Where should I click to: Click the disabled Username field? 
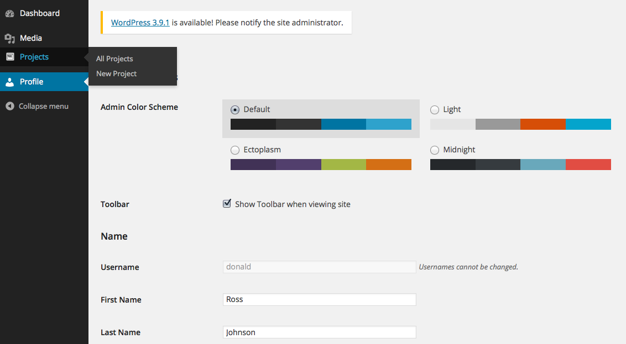tap(319, 267)
